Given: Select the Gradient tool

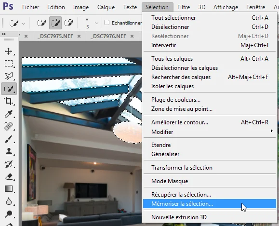Looking at the screenshot, I should (9, 189).
